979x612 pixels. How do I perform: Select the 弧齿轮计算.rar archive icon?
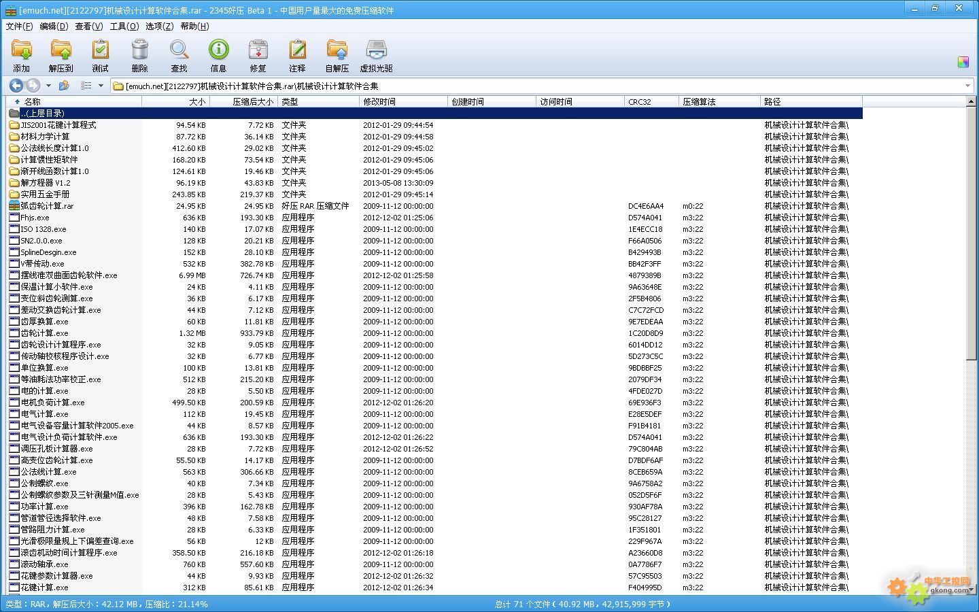pos(14,206)
